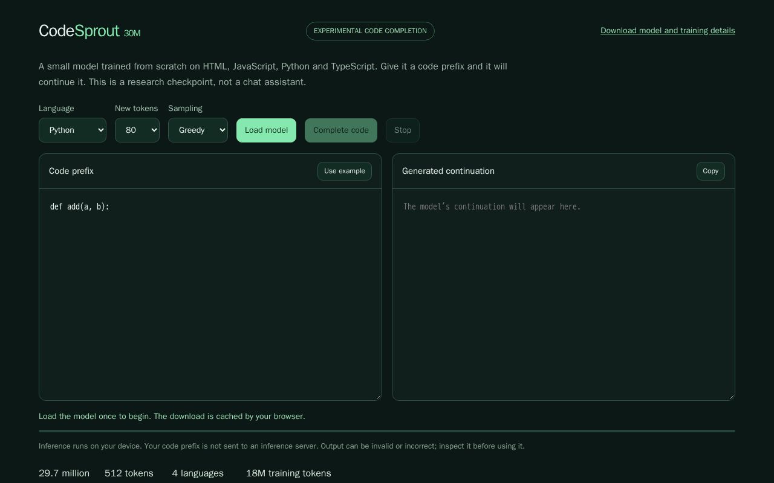
Task: Click the '18M training tokens' stat
Action: pos(288,473)
